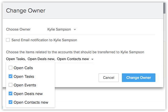Select the Open Calls option label
Image resolution: width=168 pixels, height=112 pixels.
click(23, 68)
